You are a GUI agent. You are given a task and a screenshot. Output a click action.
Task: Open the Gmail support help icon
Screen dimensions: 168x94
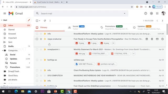[146, 13]
